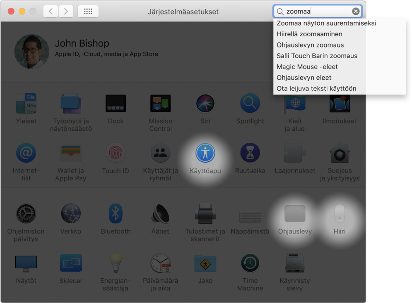Click the search magnifier icon

280,12
